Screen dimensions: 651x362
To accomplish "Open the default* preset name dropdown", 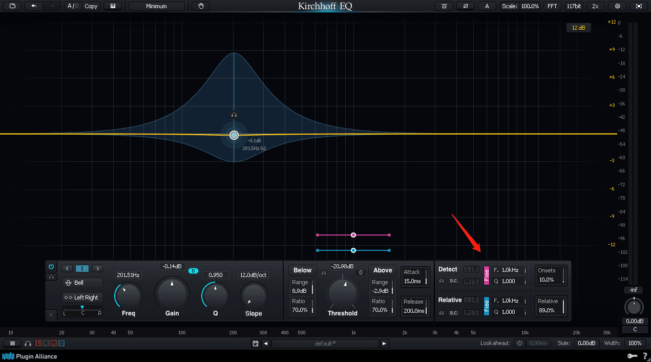I will pyautogui.click(x=325, y=343).
